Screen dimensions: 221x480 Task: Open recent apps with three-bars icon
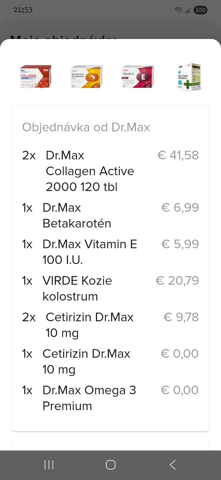[49, 465]
